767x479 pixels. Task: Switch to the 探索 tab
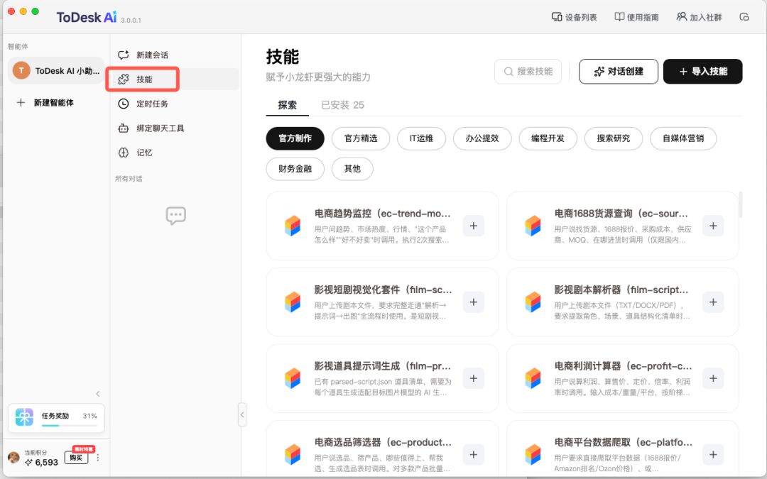click(287, 105)
